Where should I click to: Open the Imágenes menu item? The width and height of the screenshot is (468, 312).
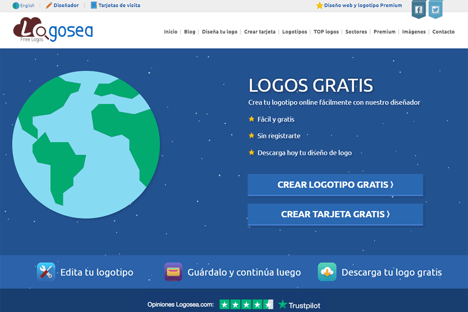click(414, 32)
